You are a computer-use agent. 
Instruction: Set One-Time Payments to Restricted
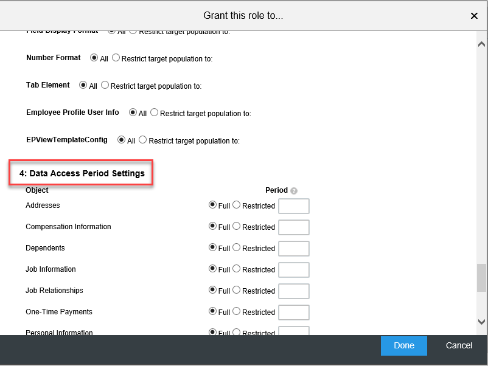(237, 311)
